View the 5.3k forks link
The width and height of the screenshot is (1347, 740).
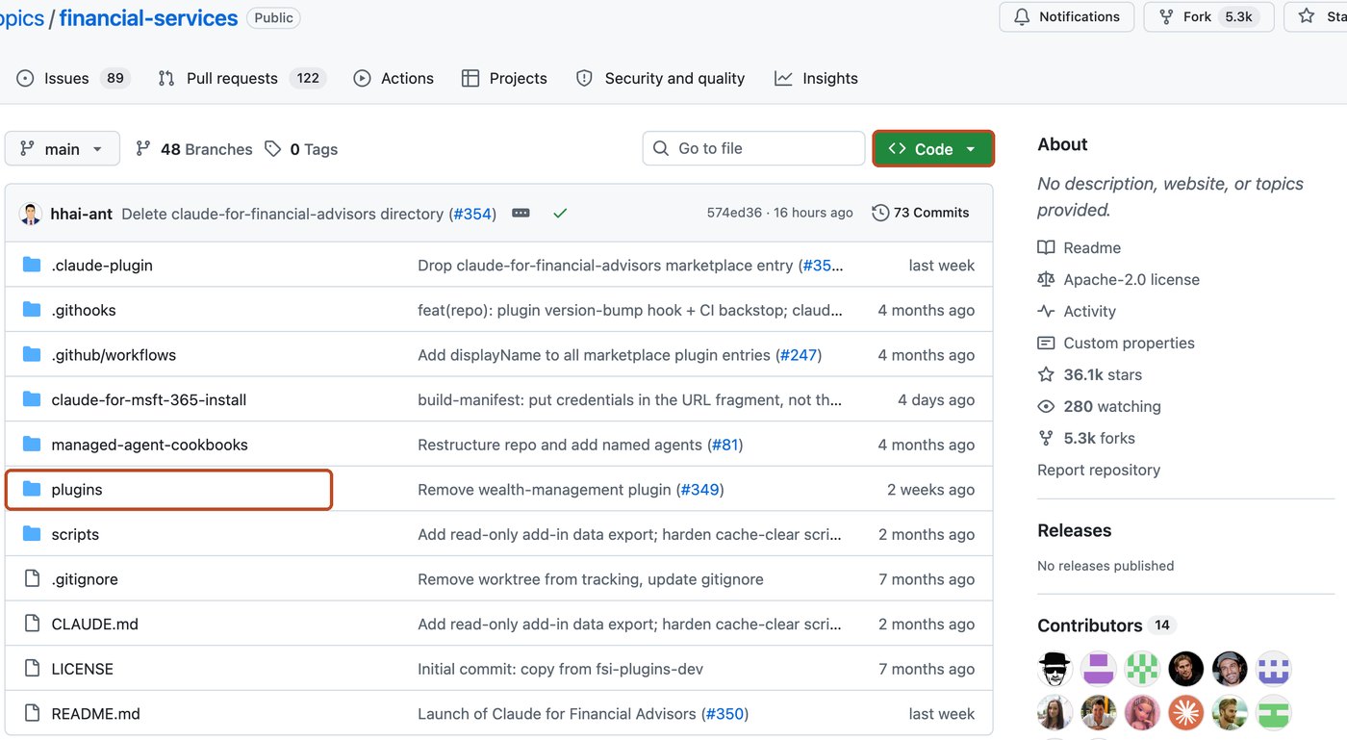coord(1086,438)
